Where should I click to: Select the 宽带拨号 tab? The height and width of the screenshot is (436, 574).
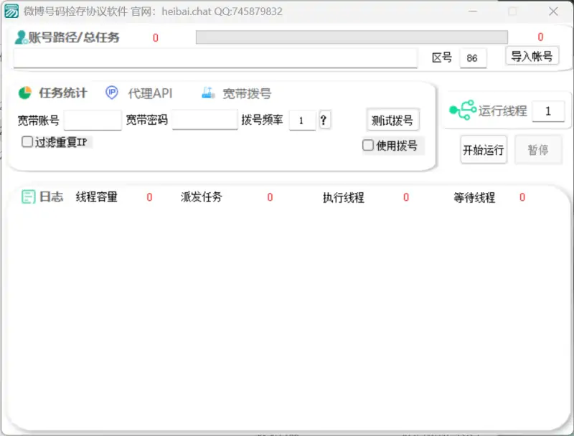point(246,93)
